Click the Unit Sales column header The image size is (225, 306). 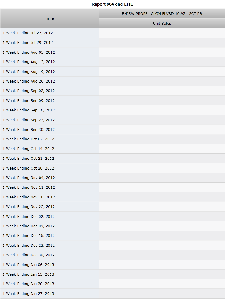click(162, 24)
